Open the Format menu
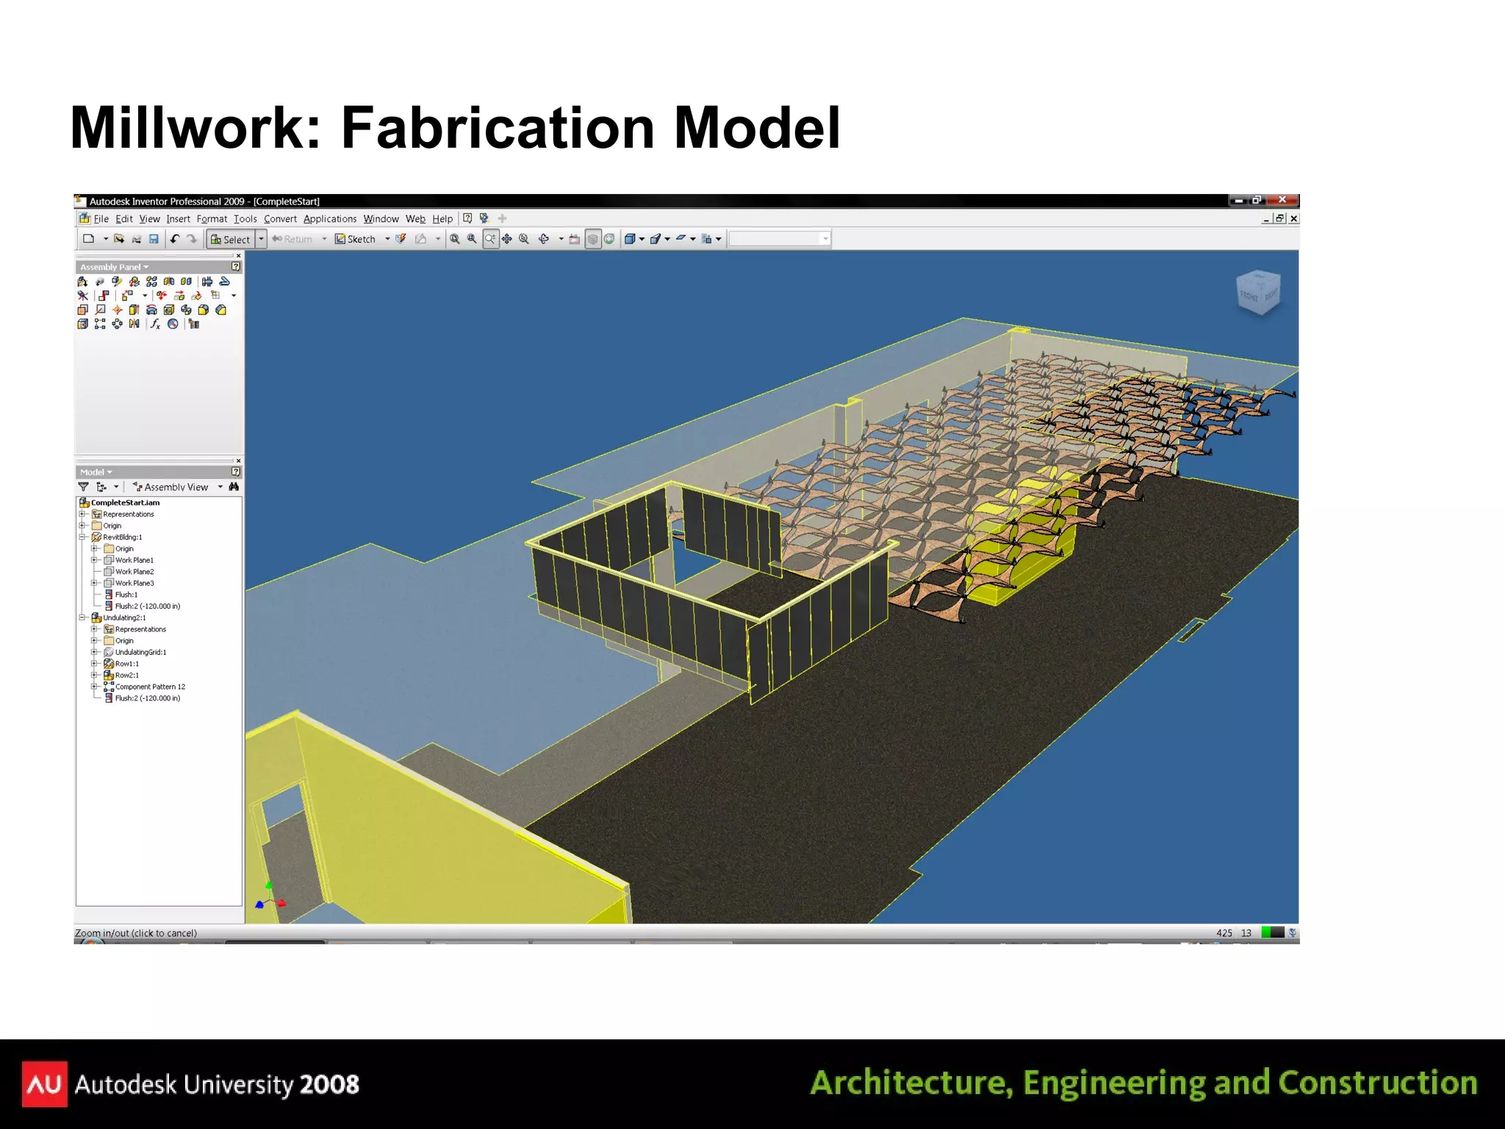The height and width of the screenshot is (1129, 1505). tap(212, 219)
